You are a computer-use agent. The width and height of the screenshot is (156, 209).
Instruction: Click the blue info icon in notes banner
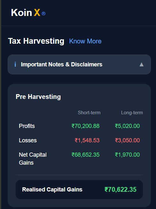[x=15, y=64]
